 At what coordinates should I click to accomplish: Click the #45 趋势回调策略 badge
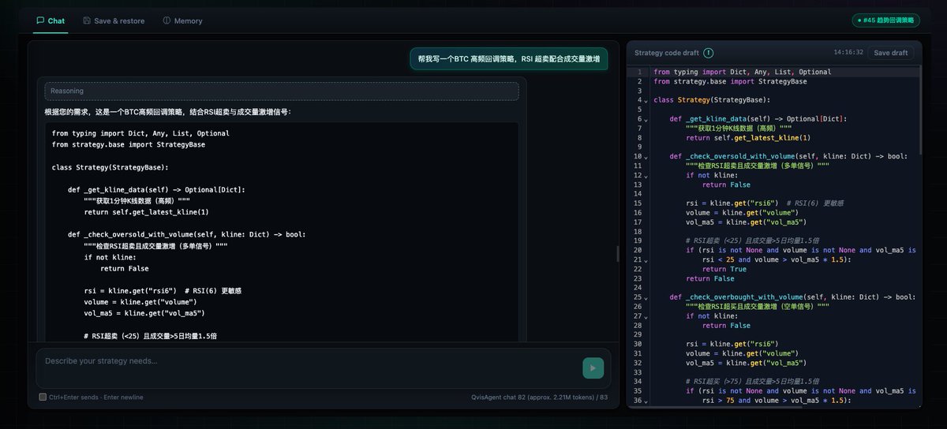(x=885, y=21)
